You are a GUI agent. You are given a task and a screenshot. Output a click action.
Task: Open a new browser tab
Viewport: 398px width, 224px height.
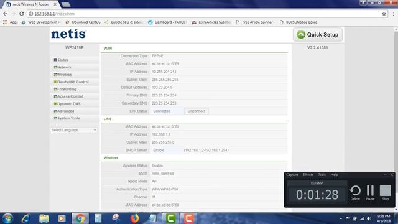coord(66,4)
